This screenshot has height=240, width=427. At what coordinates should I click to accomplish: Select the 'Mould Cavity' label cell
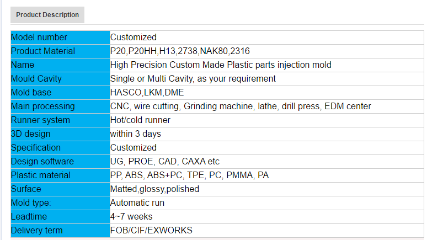(x=60, y=79)
